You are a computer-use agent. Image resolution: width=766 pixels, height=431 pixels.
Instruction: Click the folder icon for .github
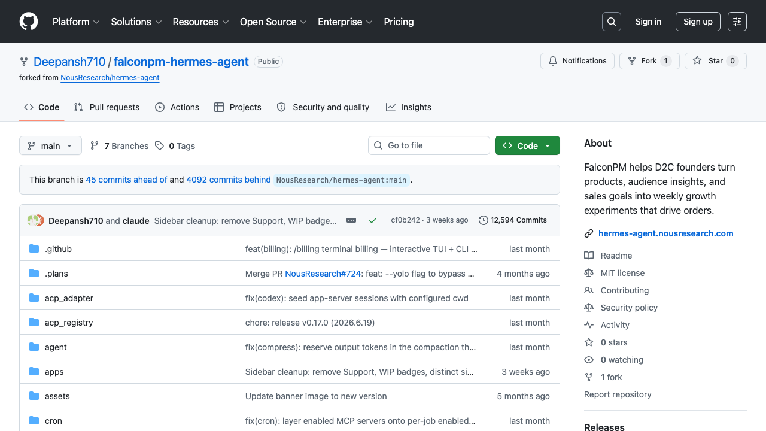click(34, 249)
